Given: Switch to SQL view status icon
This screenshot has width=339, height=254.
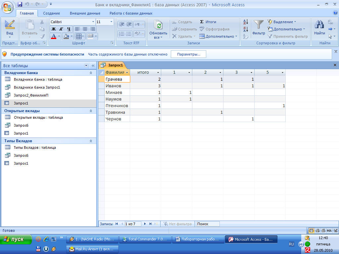Looking at the screenshot, I should click(329, 231).
